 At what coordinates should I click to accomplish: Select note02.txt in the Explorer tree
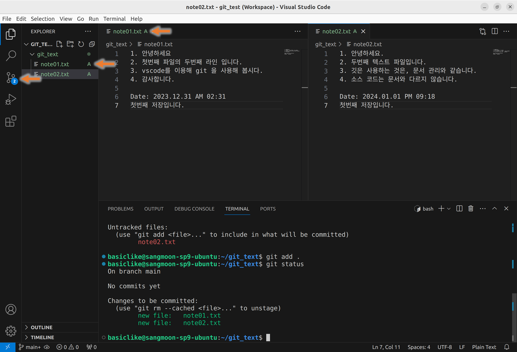(x=60, y=74)
